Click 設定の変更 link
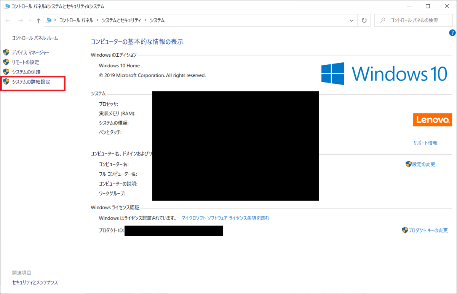The image size is (457, 294). (424, 164)
